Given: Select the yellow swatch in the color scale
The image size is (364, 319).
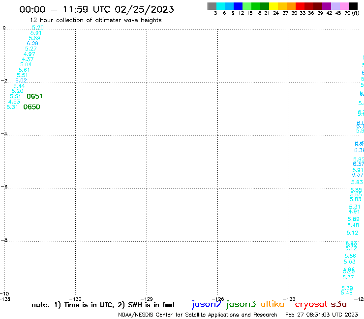Looking at the screenshot, I should 273,6.
